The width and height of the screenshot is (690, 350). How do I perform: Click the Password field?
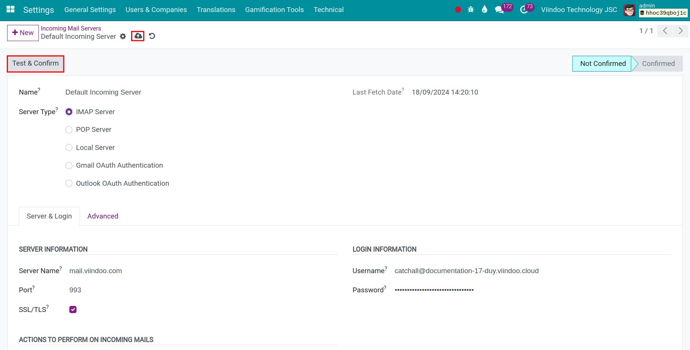434,290
